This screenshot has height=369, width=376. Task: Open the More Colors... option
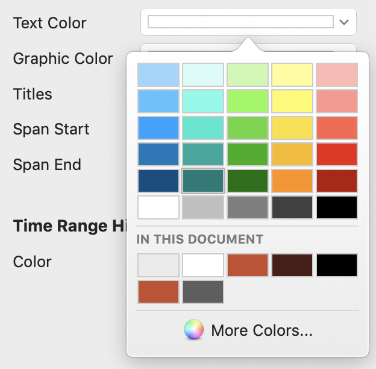[261, 330]
